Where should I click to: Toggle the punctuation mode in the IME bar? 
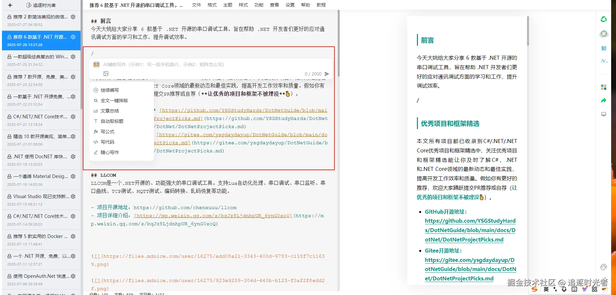[x=555, y=289]
